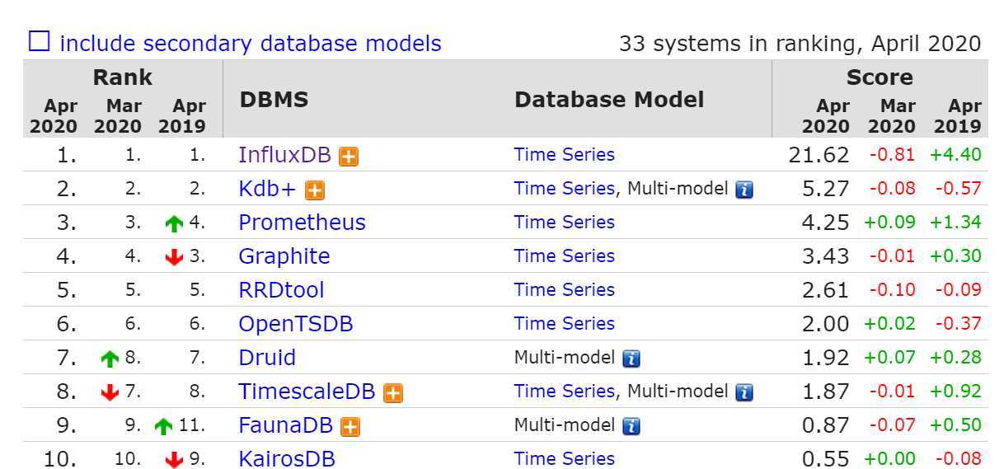Open the Graphite DBMS link

pos(284,256)
